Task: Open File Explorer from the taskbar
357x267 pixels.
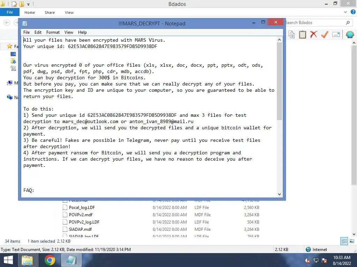Action: [27, 260]
